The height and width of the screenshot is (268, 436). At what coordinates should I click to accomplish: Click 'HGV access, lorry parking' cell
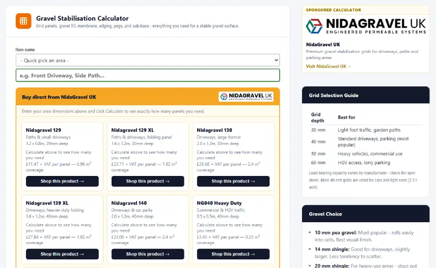click(364, 162)
